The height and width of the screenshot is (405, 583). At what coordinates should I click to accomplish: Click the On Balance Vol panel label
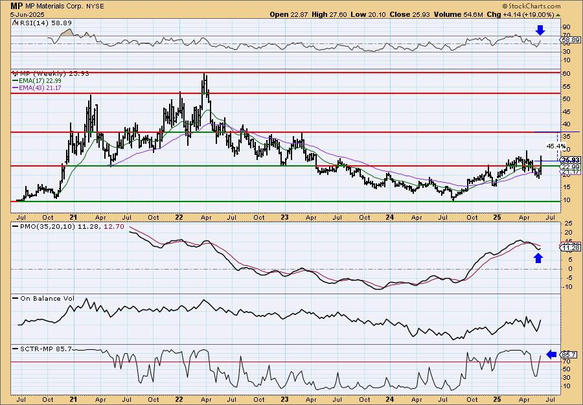[46, 298]
